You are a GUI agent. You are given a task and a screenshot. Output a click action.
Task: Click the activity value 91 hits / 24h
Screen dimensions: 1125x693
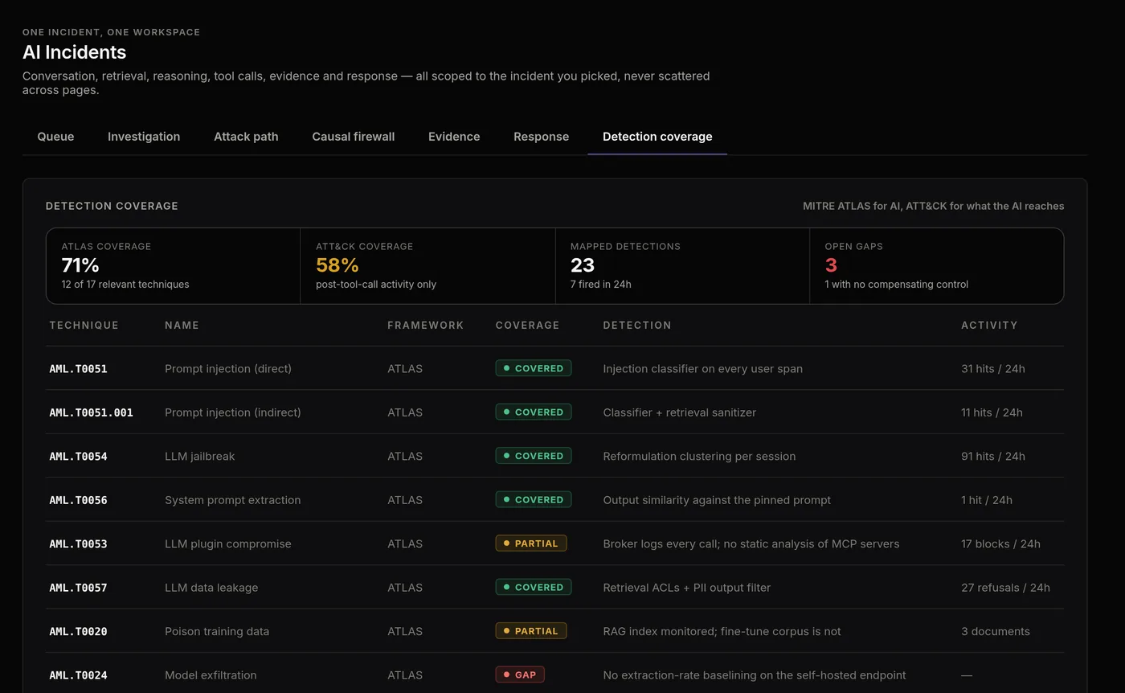pyautogui.click(x=993, y=457)
